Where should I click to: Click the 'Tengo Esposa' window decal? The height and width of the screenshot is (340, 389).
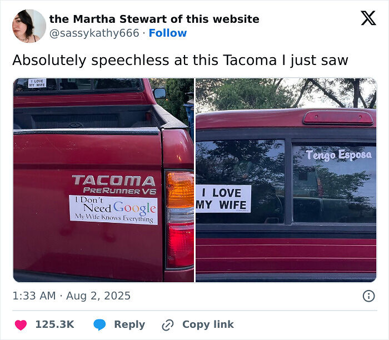339,155
